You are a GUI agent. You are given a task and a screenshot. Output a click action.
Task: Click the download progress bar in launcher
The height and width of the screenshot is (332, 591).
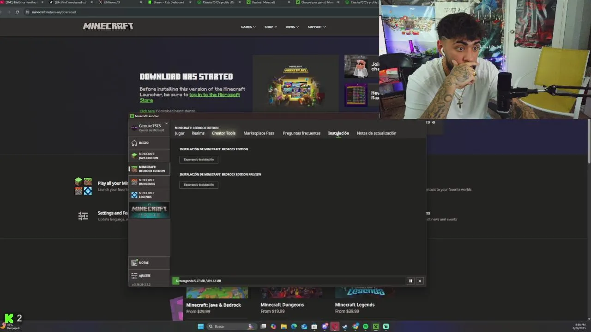point(289,281)
